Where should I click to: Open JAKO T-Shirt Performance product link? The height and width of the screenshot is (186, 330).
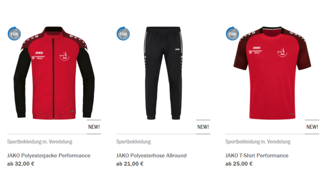point(257,156)
